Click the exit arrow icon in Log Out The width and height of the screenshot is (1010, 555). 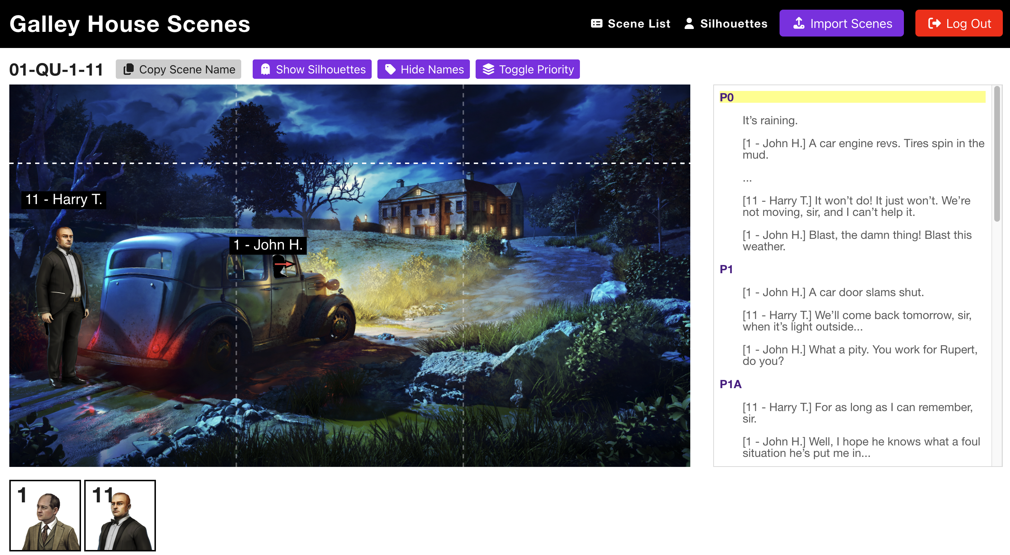[934, 24]
